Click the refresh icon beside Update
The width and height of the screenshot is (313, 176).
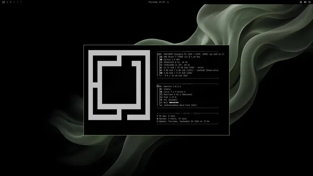tap(157, 121)
